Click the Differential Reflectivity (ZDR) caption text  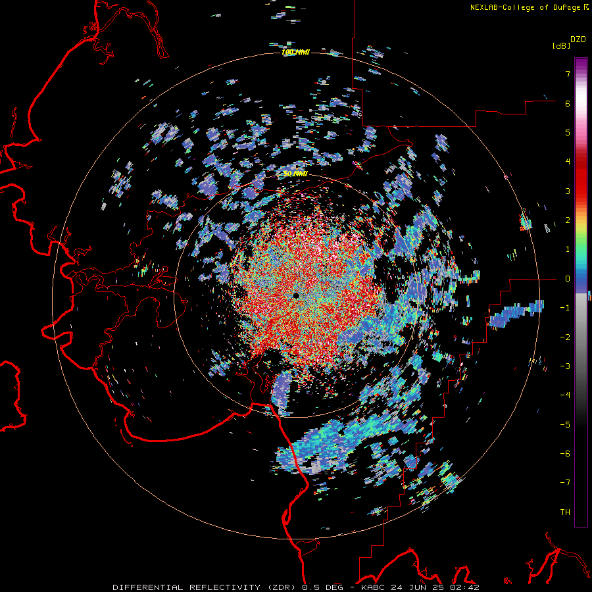[x=206, y=587]
